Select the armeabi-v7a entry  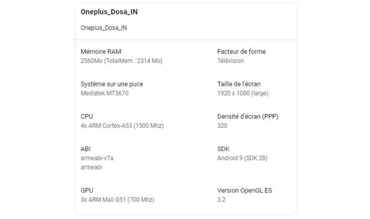pos(97,158)
